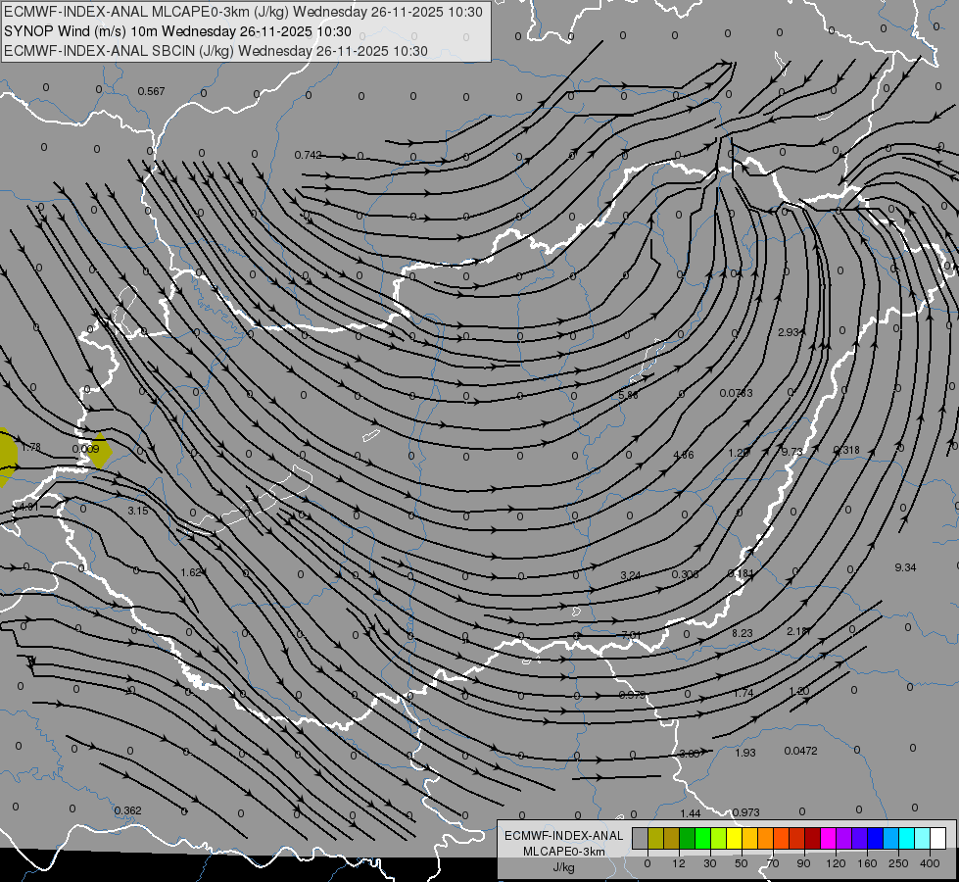Click legend tick label 30

tap(709, 863)
